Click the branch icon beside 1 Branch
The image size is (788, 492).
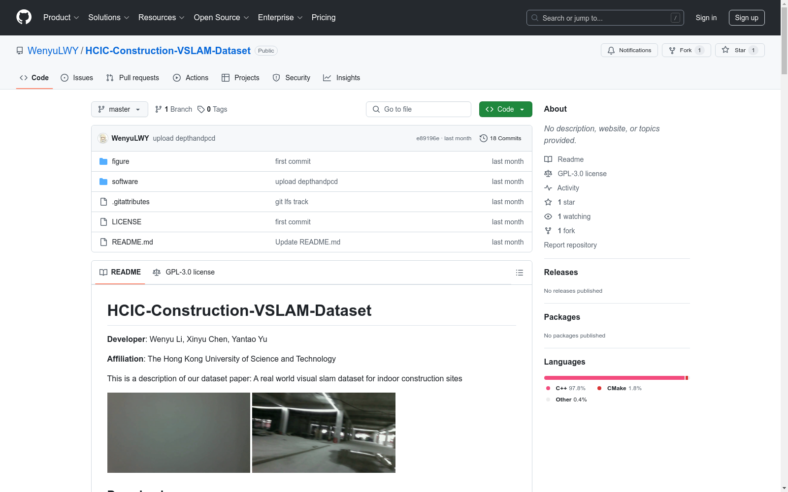[159, 109]
